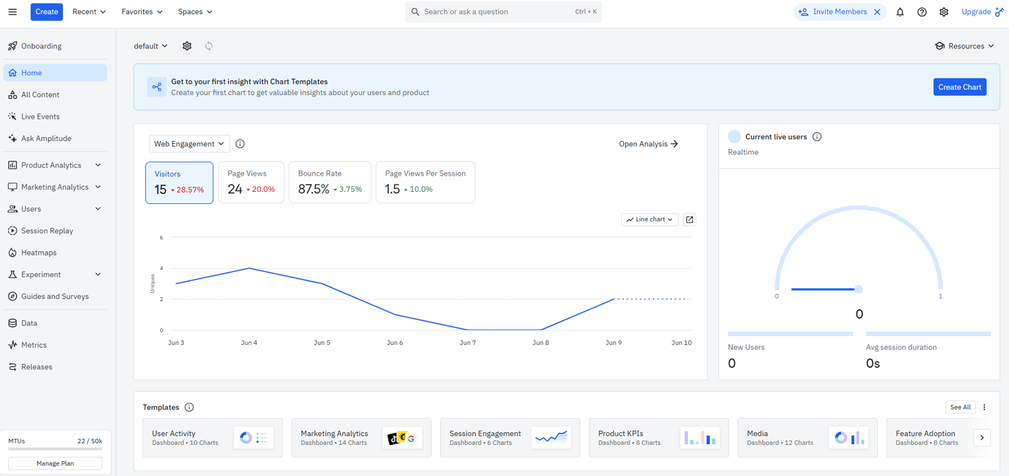
Task: Click the Jun 4 peak on line chart
Action: click(x=249, y=268)
